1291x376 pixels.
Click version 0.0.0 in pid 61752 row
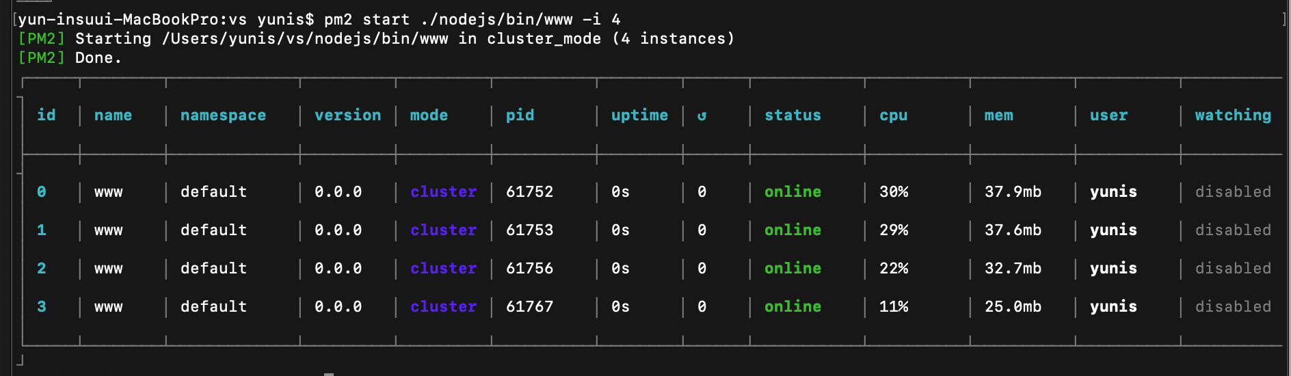[338, 191]
